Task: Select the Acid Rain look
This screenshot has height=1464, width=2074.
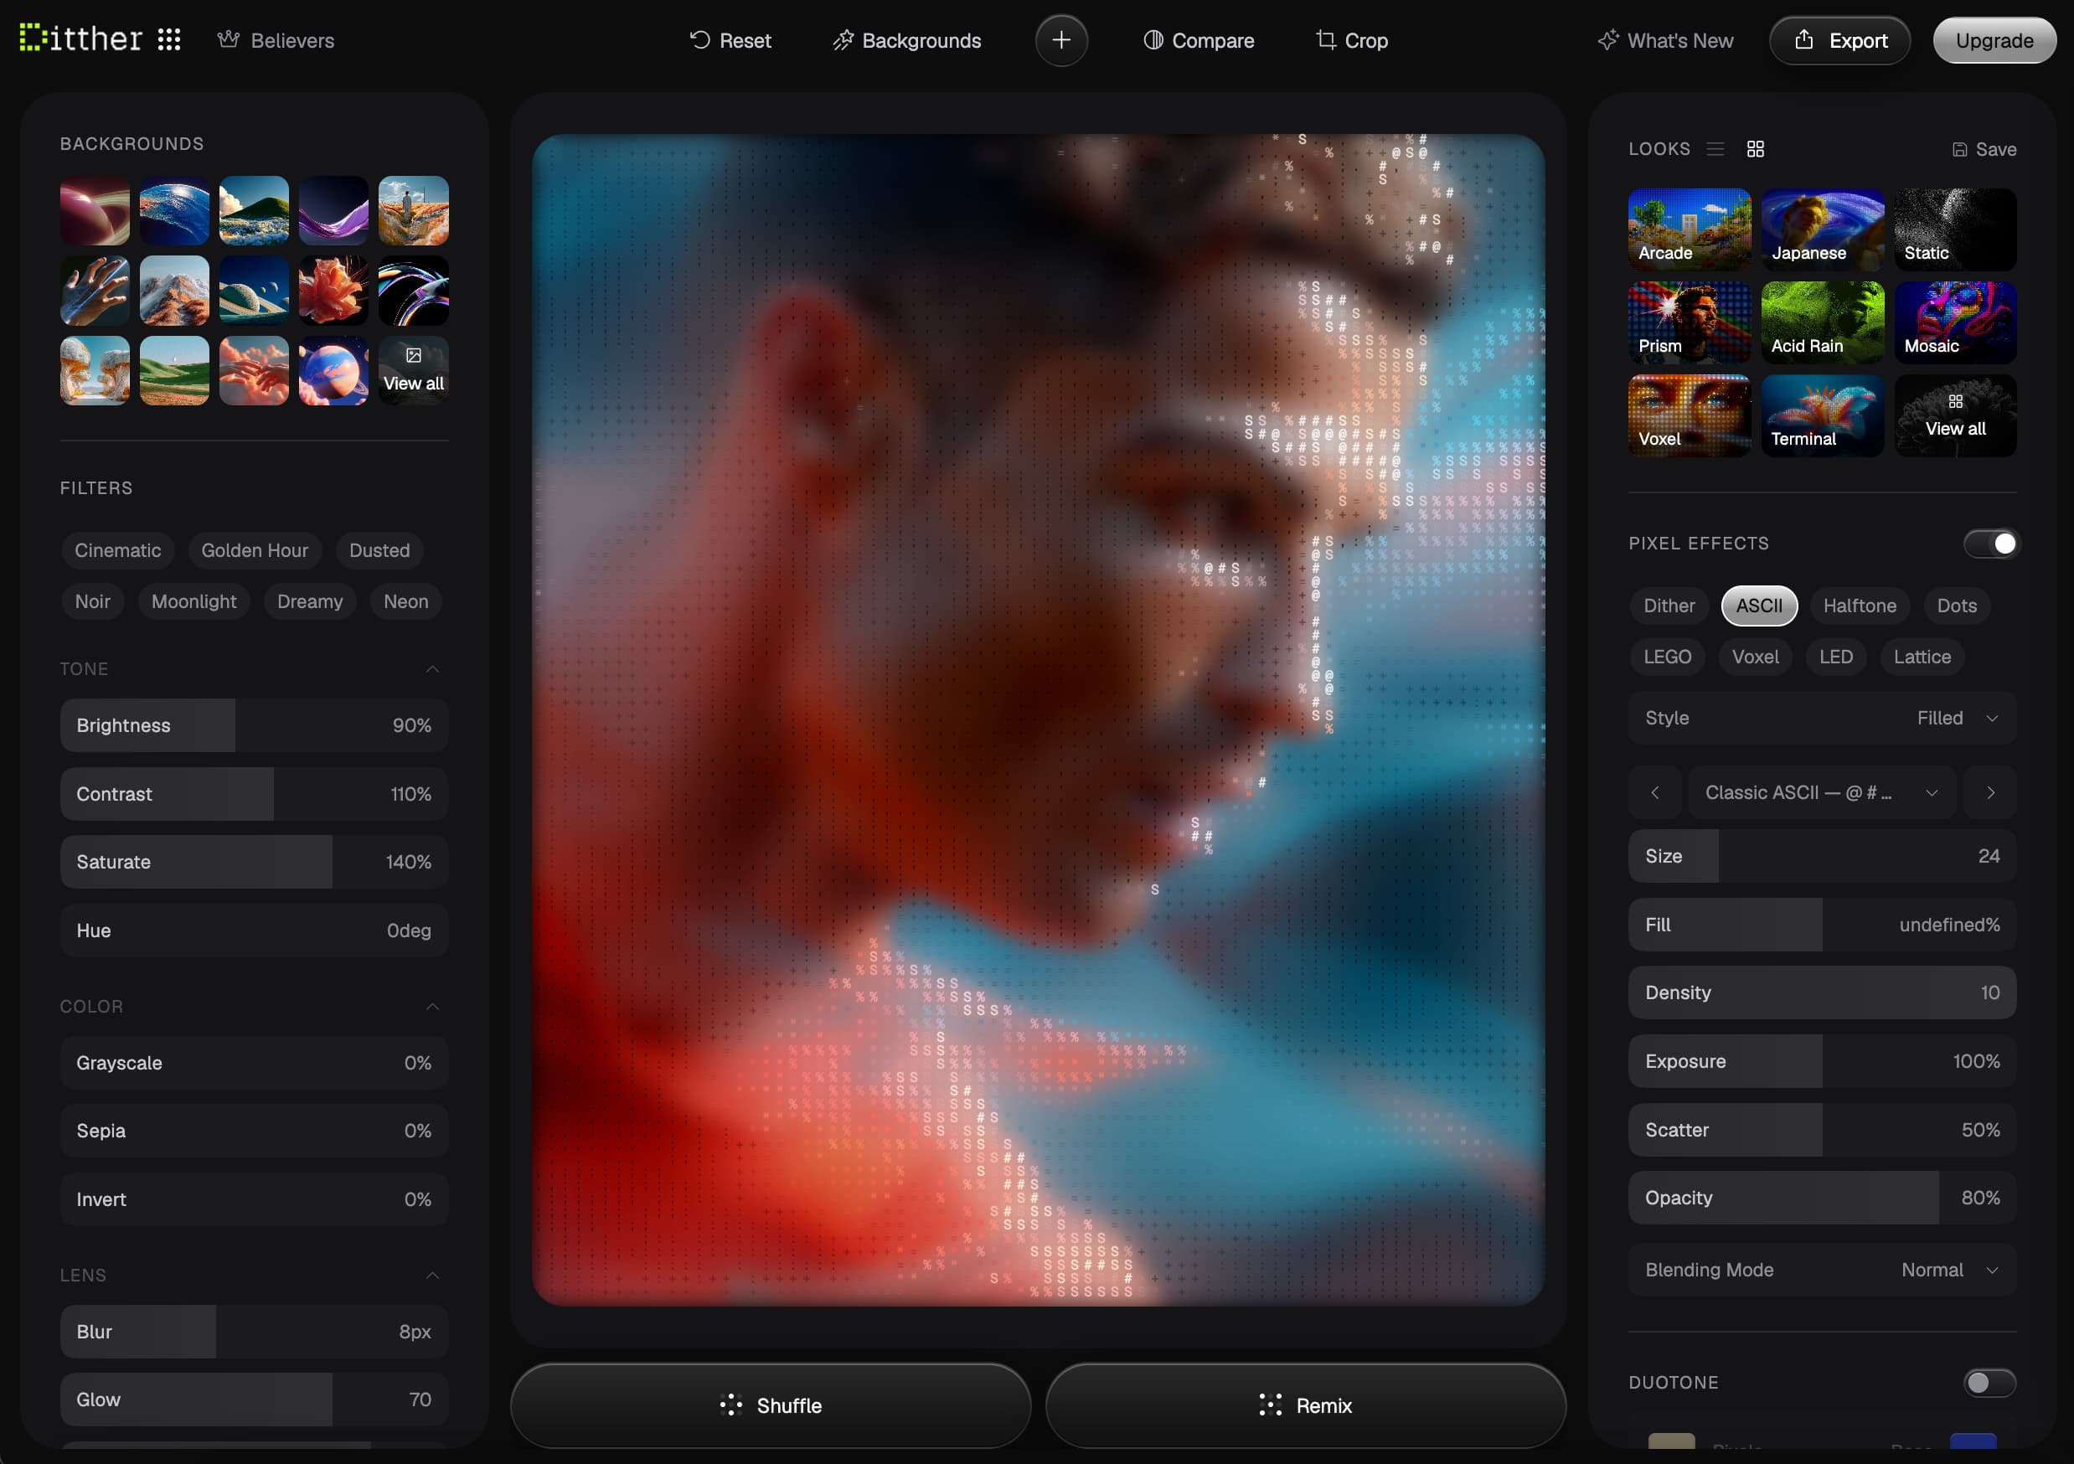Action: click(1822, 322)
